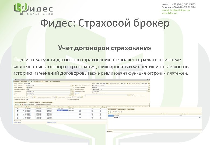Viewport: 210px width, 145px height.
Task: Select row 8 in the payments calendar table
Action: pyautogui.click(x=60, y=119)
